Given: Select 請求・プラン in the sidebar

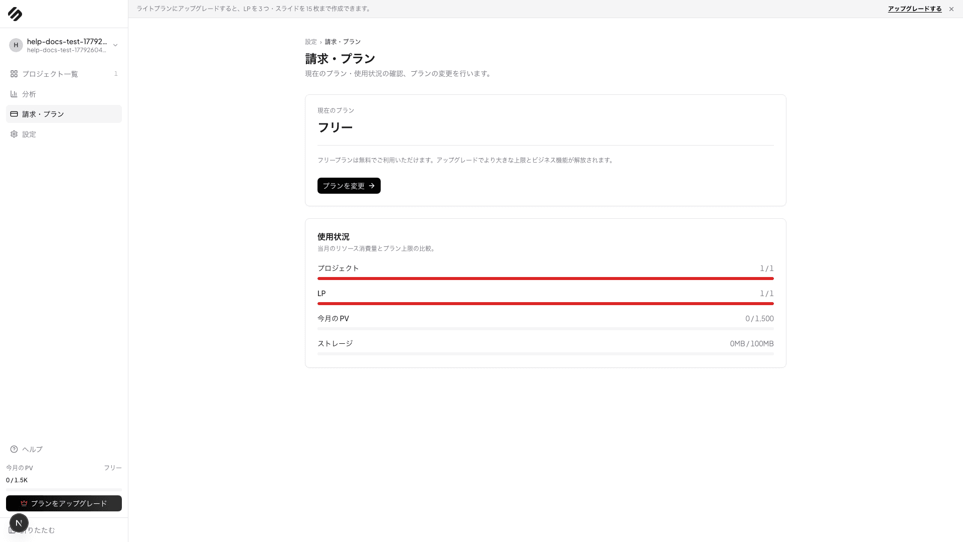Looking at the screenshot, I should click(64, 114).
